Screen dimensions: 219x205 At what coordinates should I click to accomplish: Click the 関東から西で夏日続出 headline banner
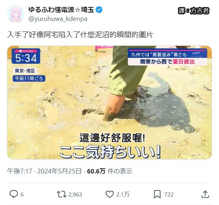[167, 62]
